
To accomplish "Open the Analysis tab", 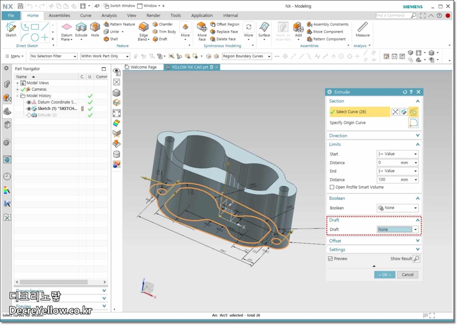I will (109, 15).
